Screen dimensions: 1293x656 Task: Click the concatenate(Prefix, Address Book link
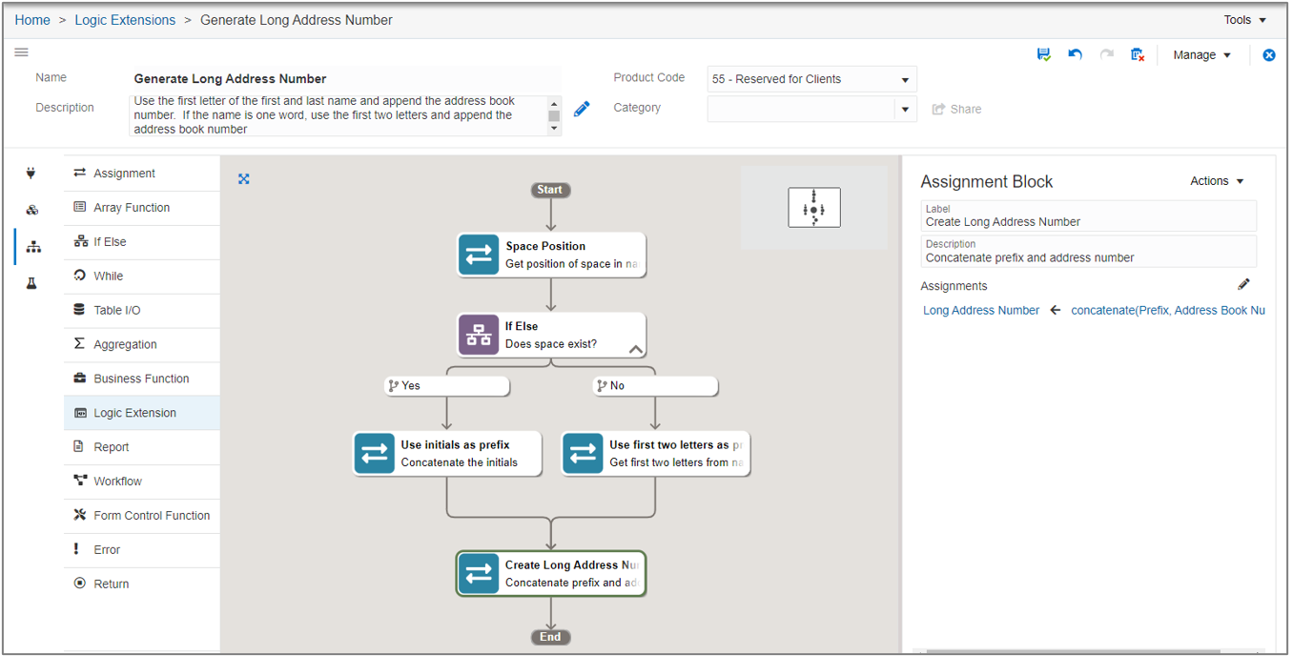1168,311
